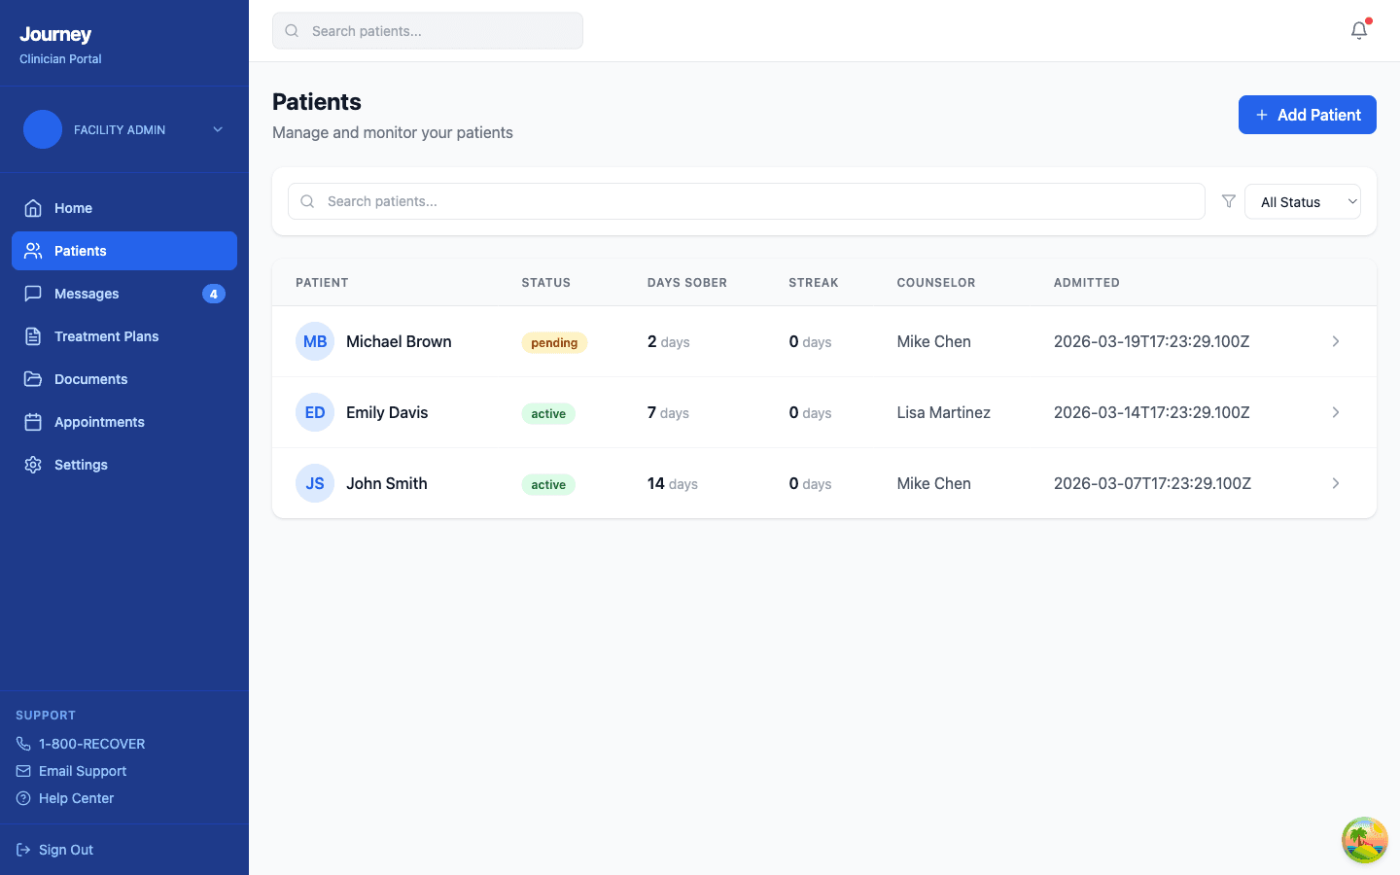Click the magnifier icon in the top search bar
The height and width of the screenshot is (875, 1400).
(292, 30)
